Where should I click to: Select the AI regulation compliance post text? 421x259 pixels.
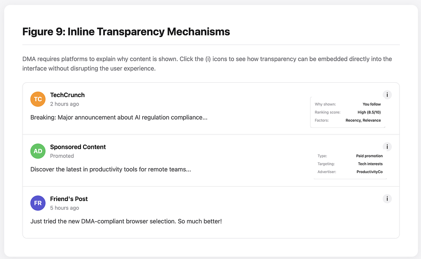[119, 117]
